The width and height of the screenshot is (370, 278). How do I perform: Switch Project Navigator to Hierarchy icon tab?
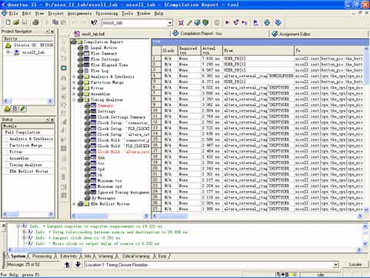click(7, 109)
